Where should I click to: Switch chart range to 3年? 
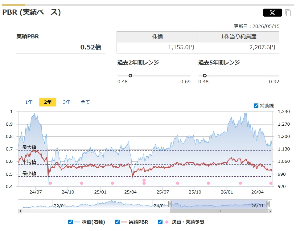click(x=67, y=102)
